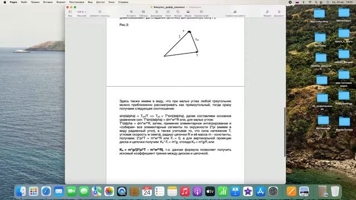356x200 pixels.
Task: Open the Вид sidebar view button
Action: 70,12
